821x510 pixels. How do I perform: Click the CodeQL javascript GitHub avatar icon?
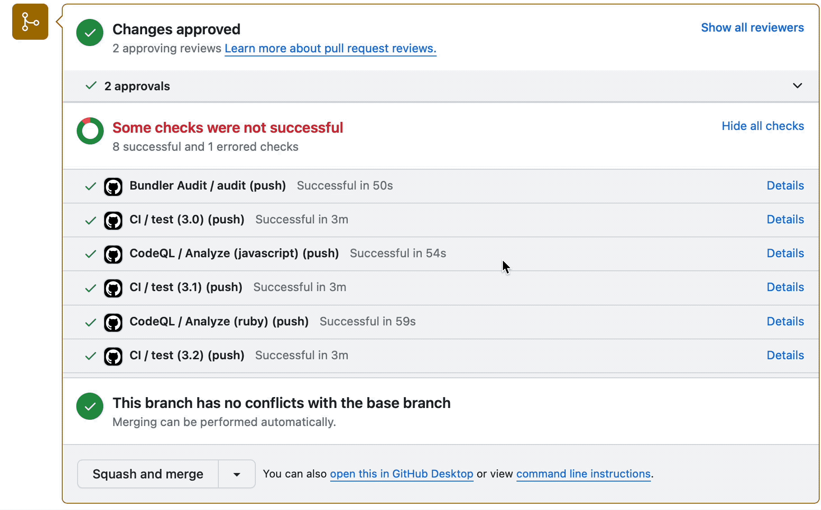tap(113, 254)
